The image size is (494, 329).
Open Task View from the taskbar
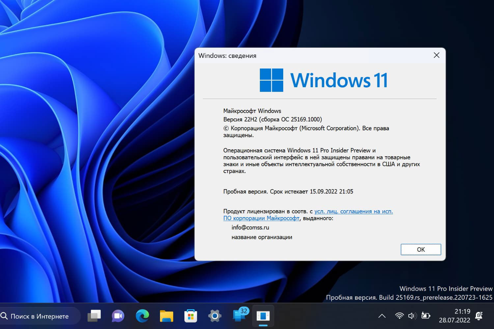[94, 316]
